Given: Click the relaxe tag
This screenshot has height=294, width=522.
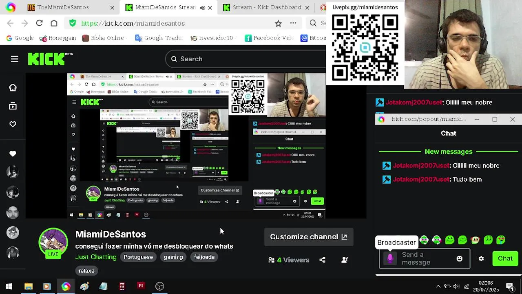Looking at the screenshot, I should point(86,271).
